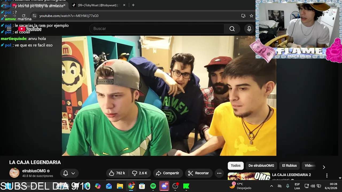
Task: Select the Videos filter chip
Action: 310,166
